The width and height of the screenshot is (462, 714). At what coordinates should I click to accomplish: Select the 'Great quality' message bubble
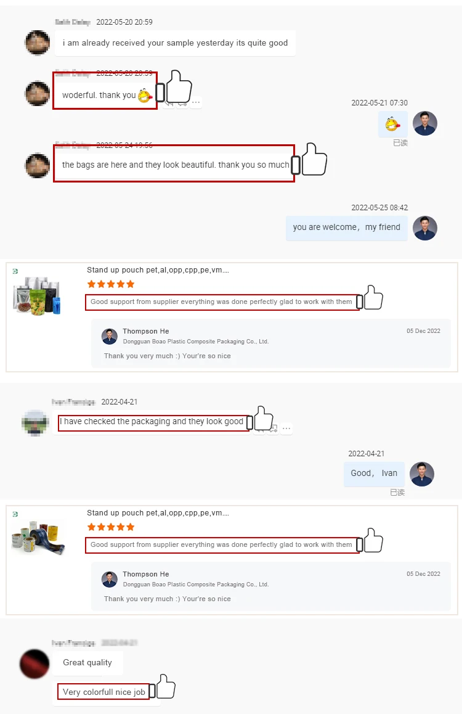[x=87, y=663]
